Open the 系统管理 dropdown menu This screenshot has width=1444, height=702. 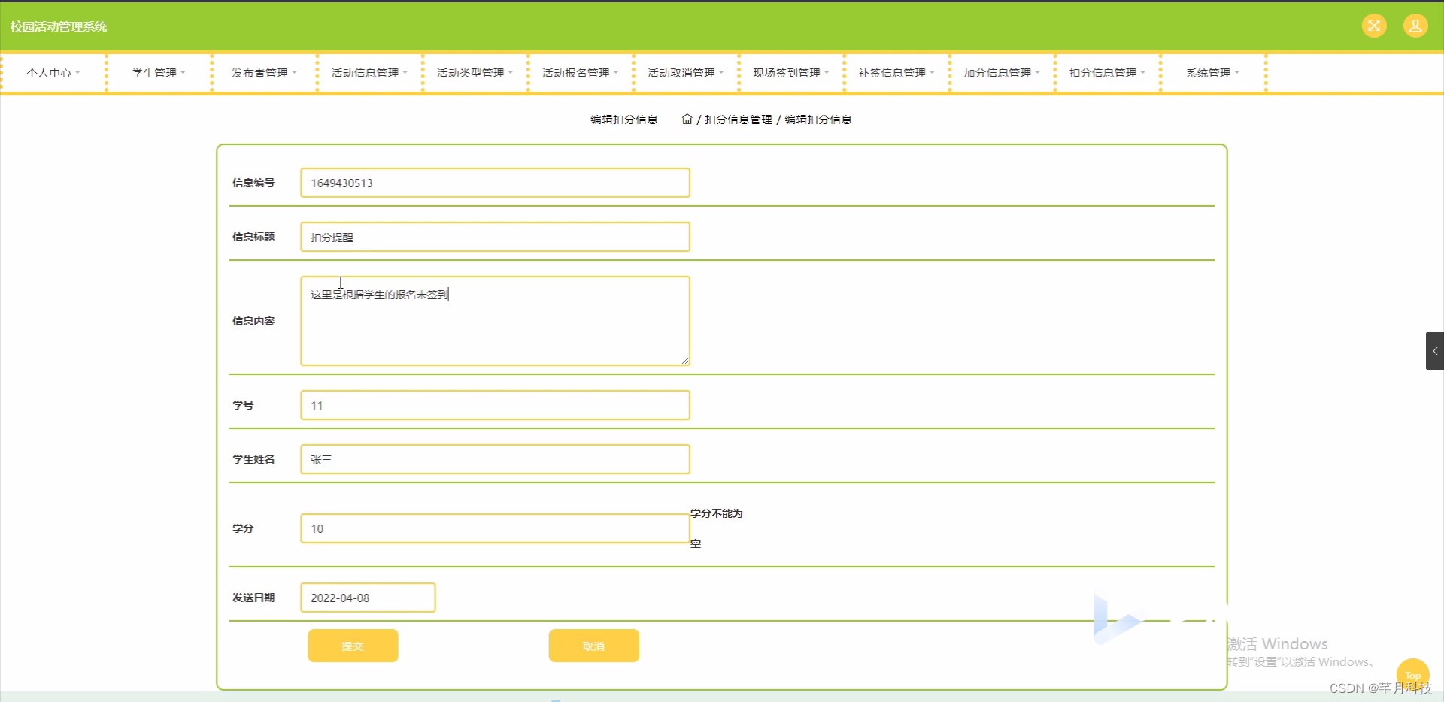[1212, 73]
